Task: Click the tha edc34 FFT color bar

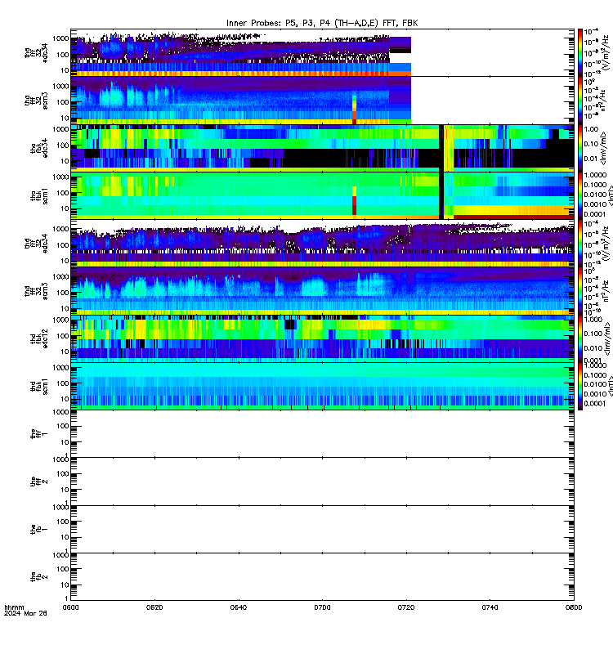Action: pyautogui.click(x=580, y=52)
